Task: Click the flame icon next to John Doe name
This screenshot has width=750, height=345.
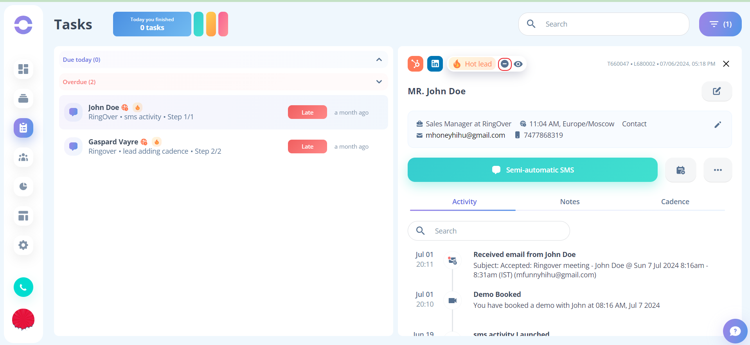Action: pyautogui.click(x=137, y=107)
